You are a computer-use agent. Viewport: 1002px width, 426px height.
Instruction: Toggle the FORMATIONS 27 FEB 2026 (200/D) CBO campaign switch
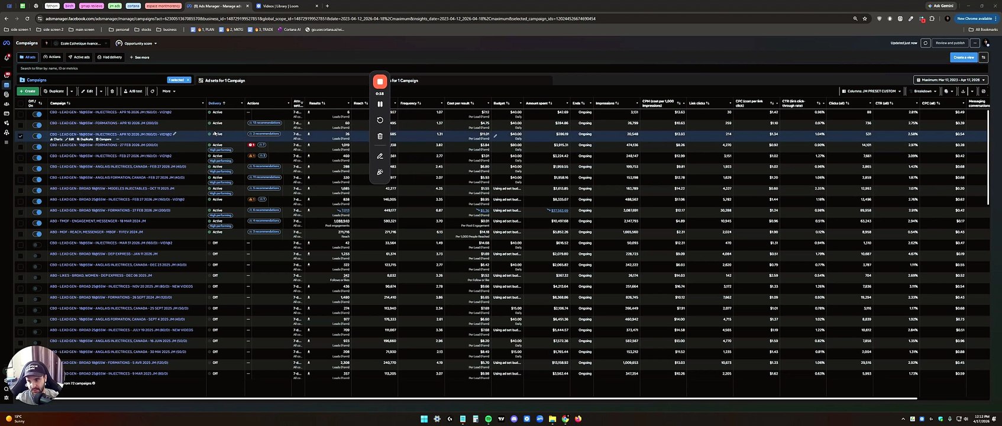(x=37, y=146)
